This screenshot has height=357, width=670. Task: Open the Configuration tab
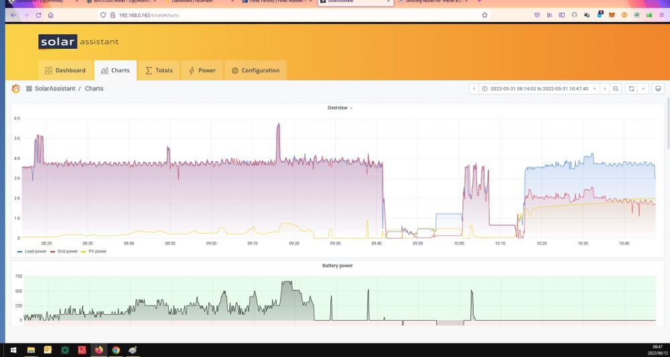coord(255,70)
